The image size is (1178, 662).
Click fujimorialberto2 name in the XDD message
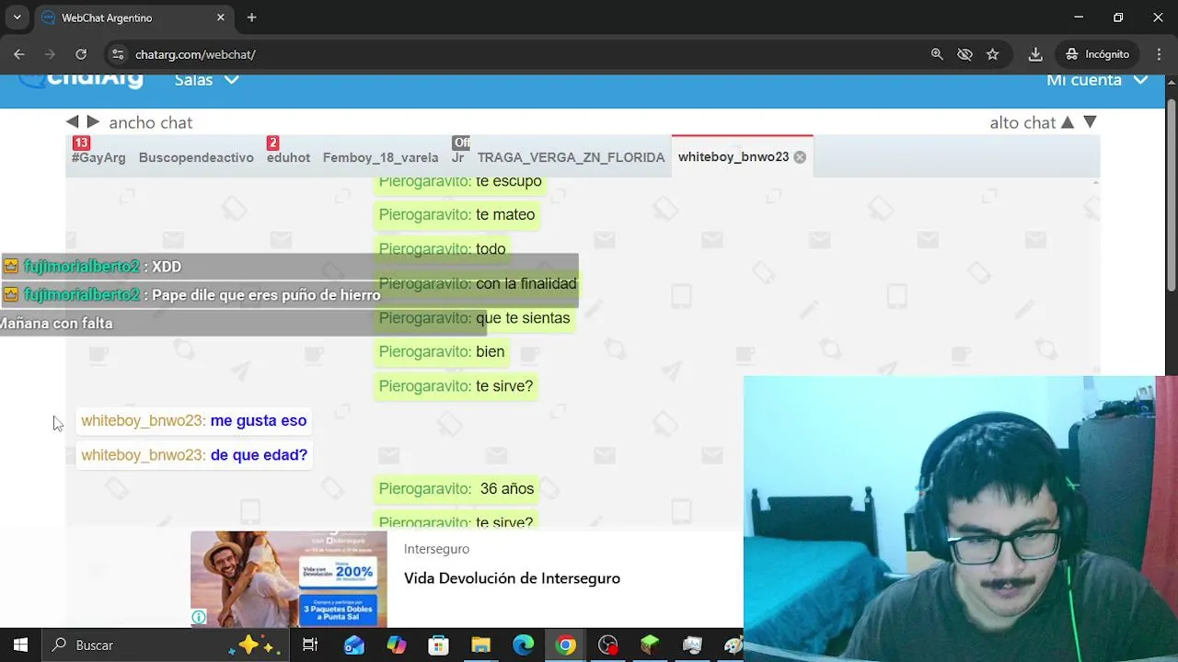tap(82, 267)
